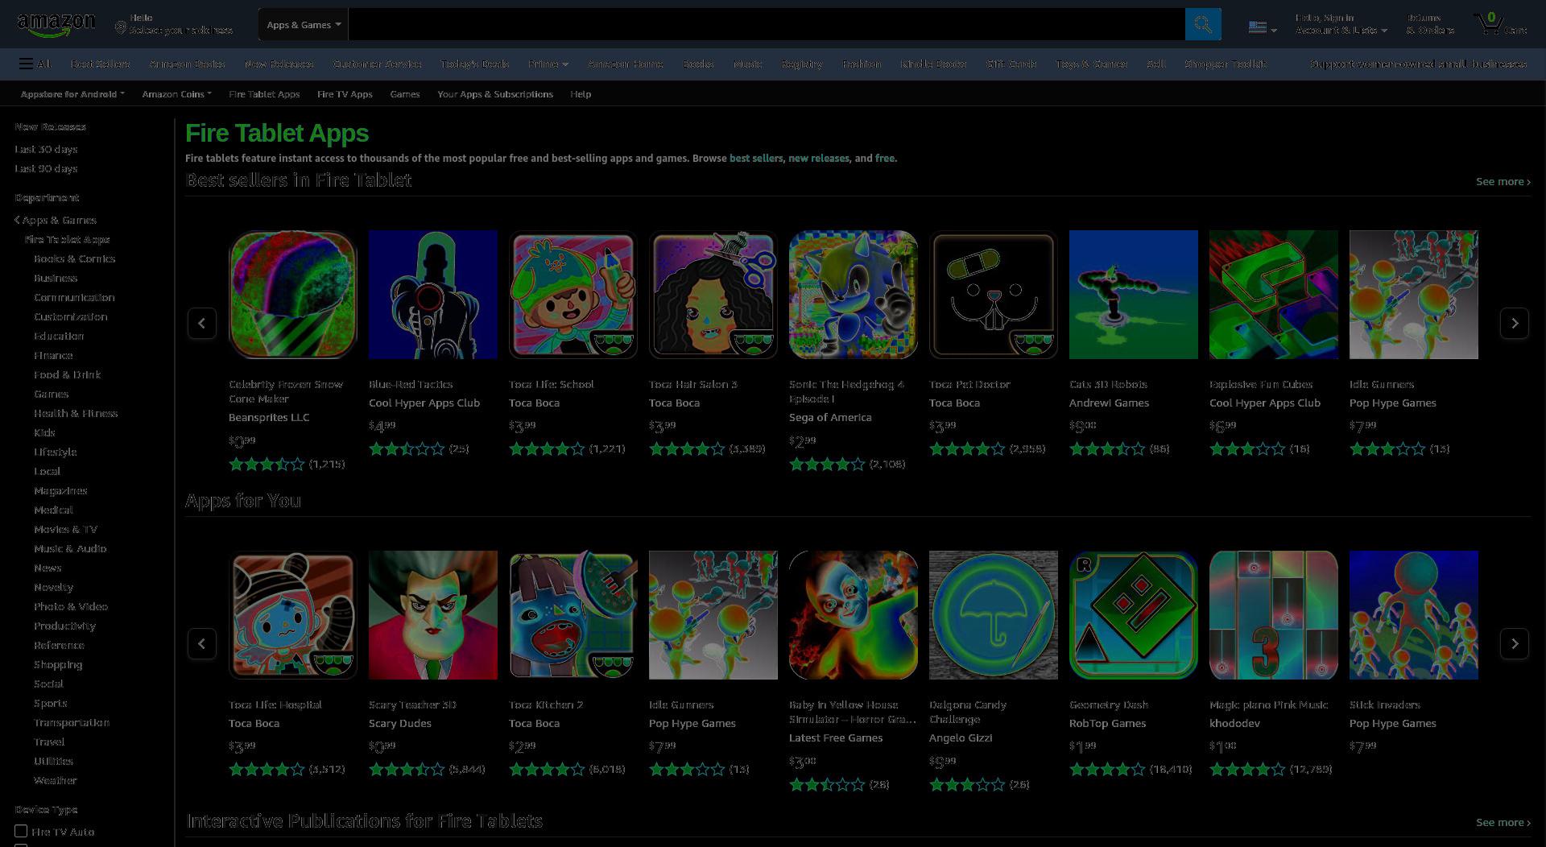
Task: Open Help in Appstore subnav
Action: point(581,94)
